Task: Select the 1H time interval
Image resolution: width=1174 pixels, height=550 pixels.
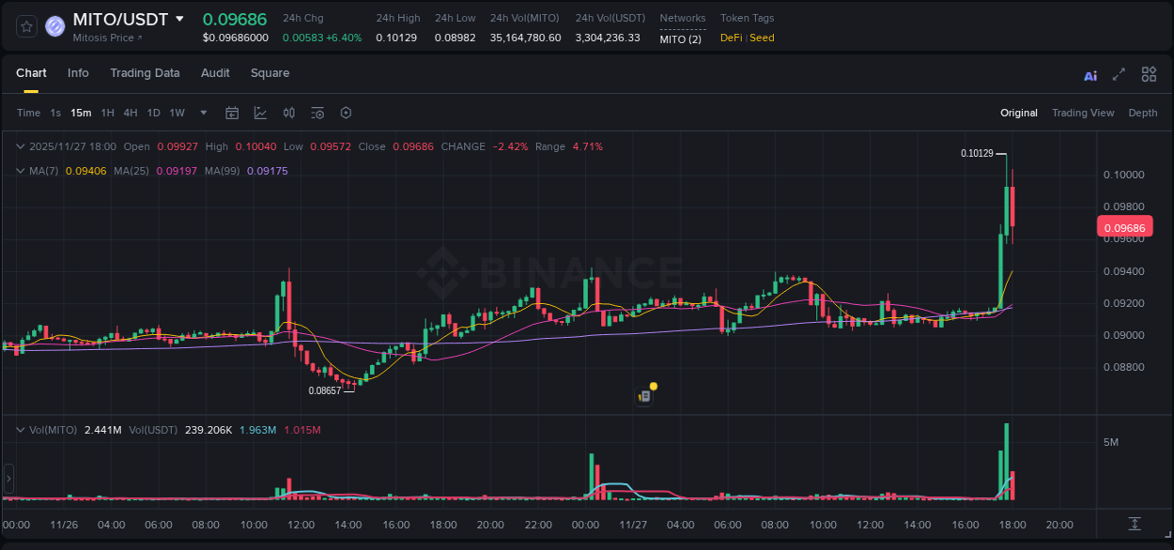Action: click(x=107, y=113)
